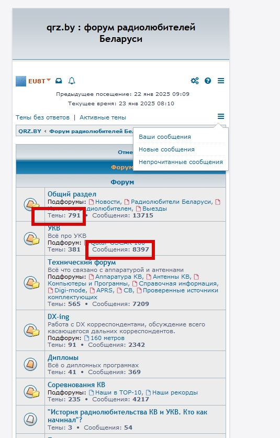This screenshot has width=280, height=438.
Task: Click Дипломы message count 369
Action: [x=135, y=372]
